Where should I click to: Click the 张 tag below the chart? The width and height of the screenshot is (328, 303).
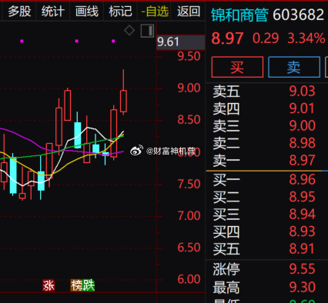[49, 285]
